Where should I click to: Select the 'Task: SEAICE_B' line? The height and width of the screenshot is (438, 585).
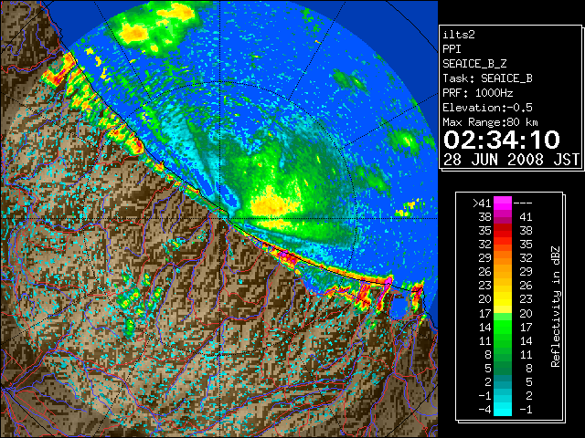[487, 78]
